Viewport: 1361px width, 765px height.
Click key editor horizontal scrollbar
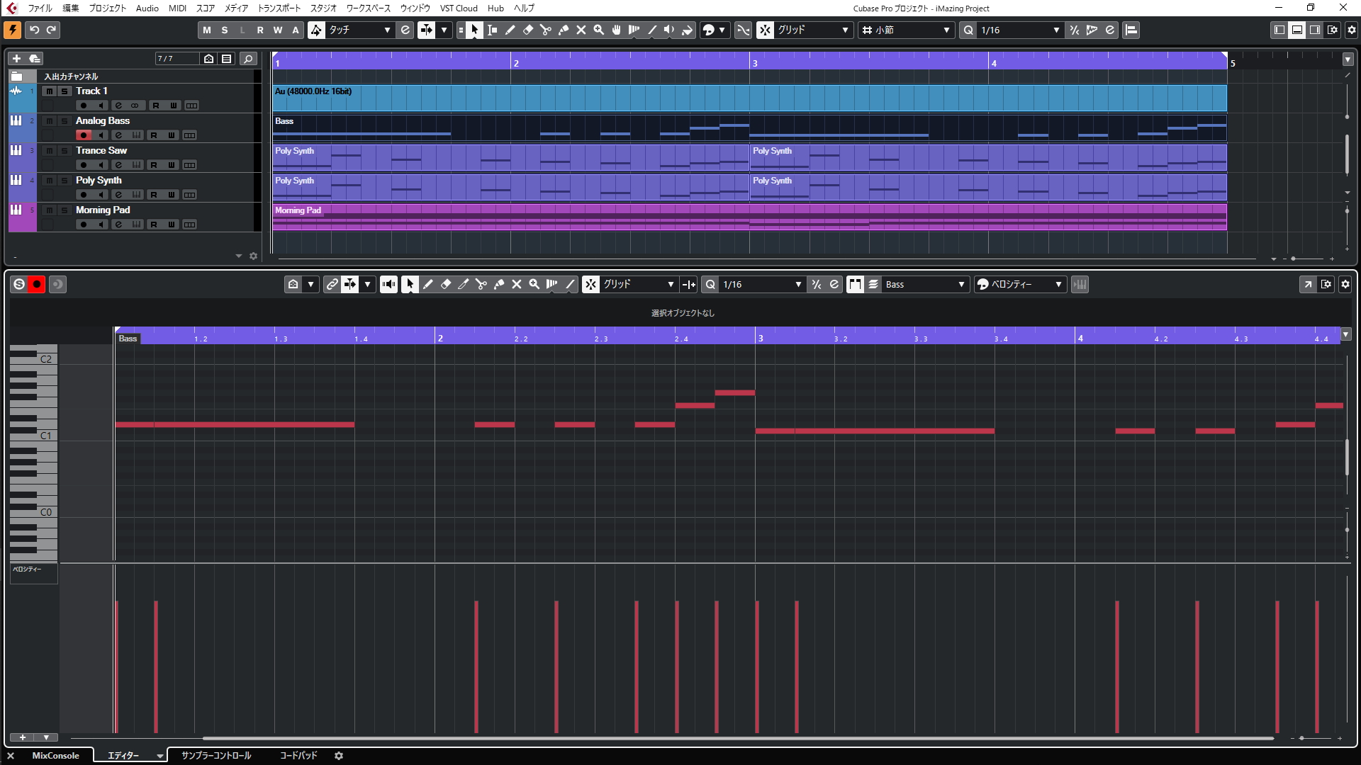coord(737,738)
